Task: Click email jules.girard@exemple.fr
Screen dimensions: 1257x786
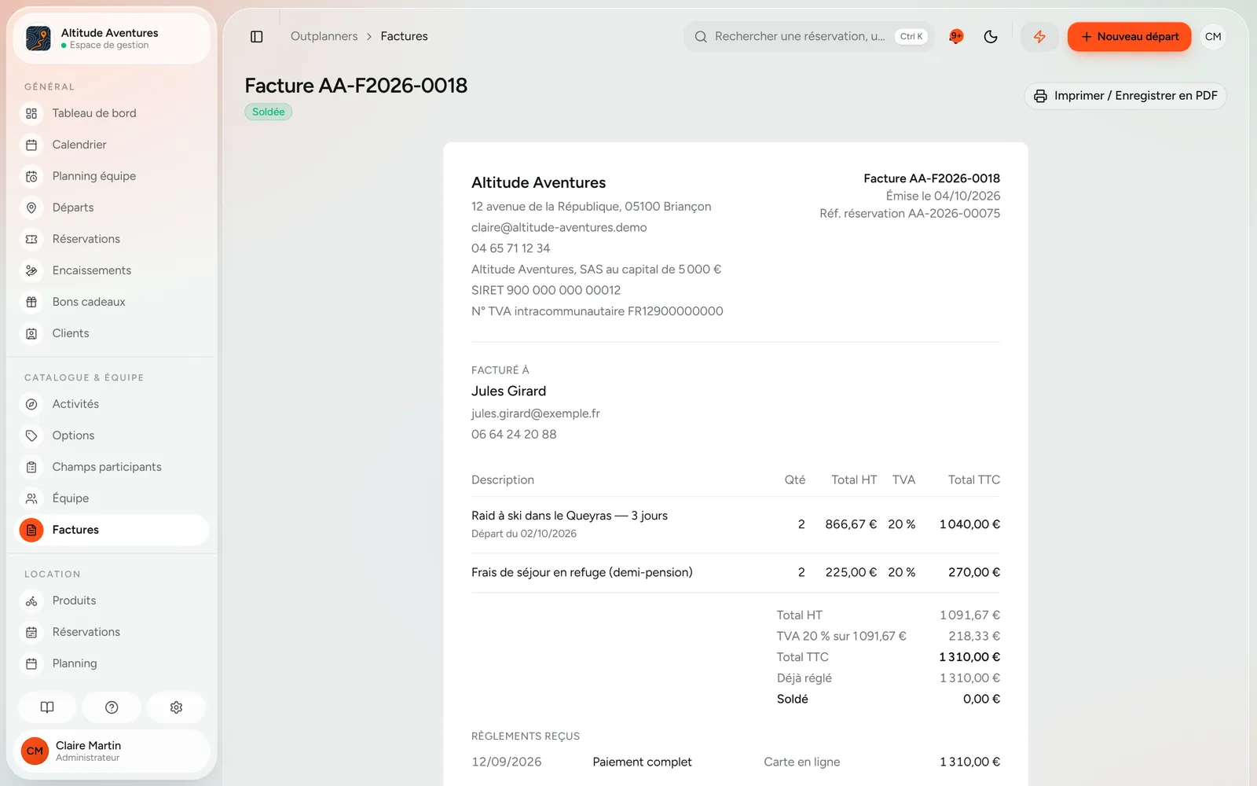Action: point(536,413)
